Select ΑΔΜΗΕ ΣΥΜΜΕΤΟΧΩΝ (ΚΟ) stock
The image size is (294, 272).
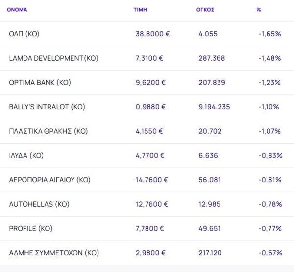click(x=54, y=253)
